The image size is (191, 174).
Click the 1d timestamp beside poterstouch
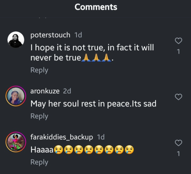tap(78, 35)
